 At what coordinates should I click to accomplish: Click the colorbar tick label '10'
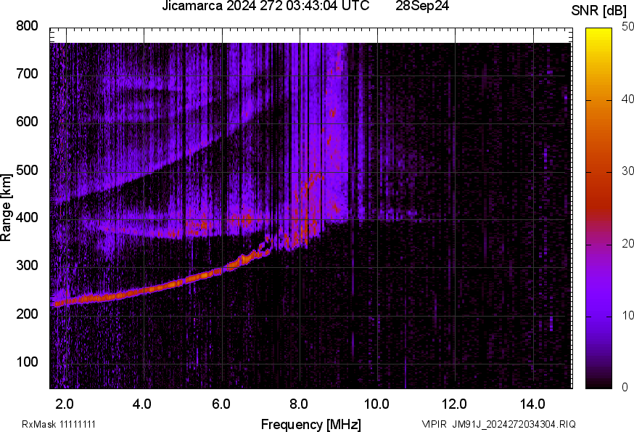pyautogui.click(x=627, y=315)
